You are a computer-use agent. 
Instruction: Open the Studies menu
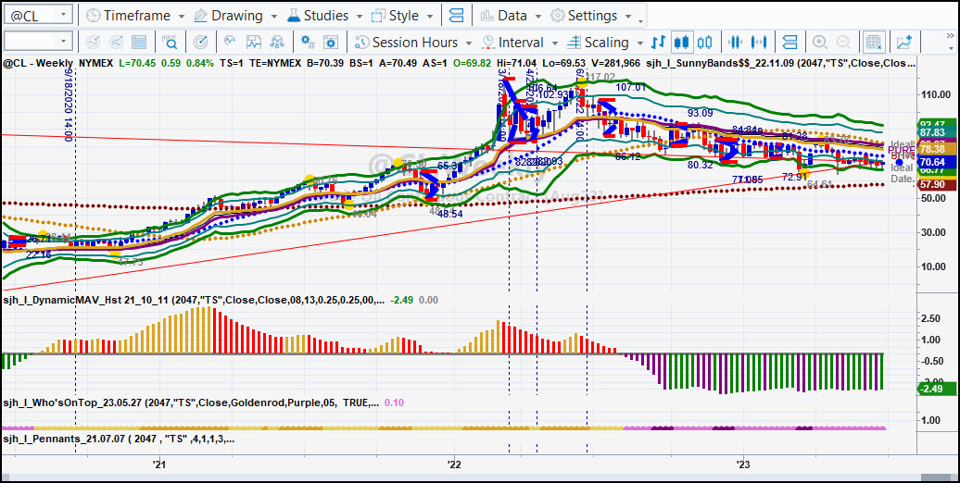click(x=325, y=16)
